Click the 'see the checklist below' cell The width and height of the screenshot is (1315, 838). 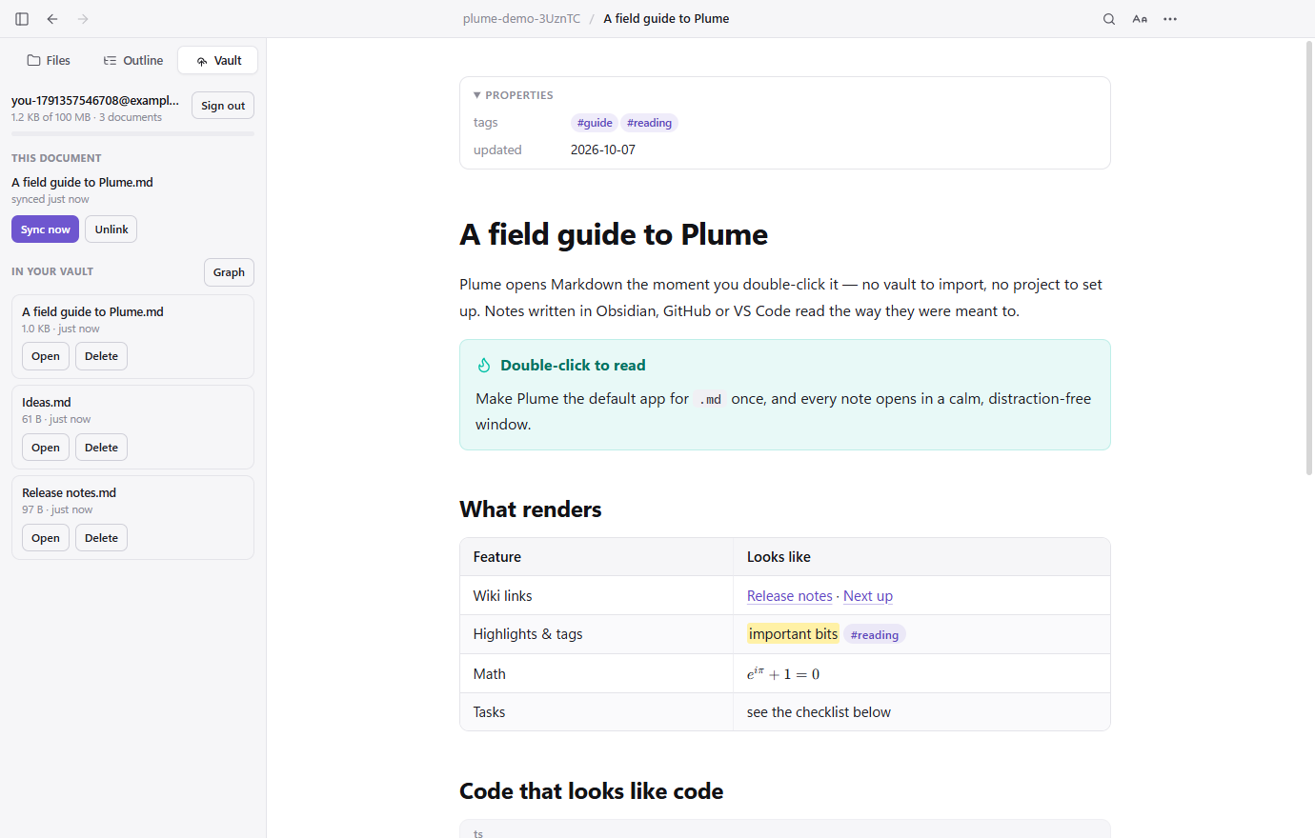coord(921,712)
